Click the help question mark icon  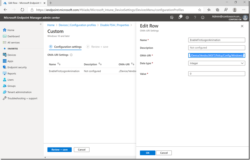(x=195, y=17)
